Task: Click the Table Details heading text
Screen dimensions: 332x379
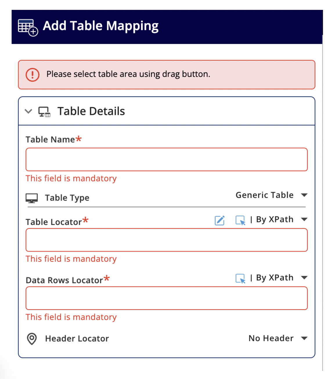Action: pos(91,111)
